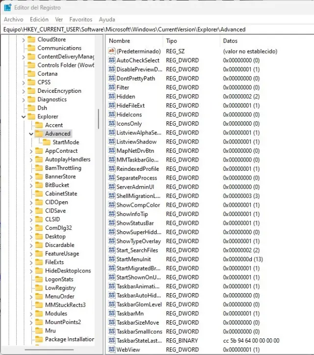Click the DWORD icon beside HideFileExt
This screenshot has width=314, height=355.
[x=111, y=106]
